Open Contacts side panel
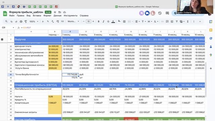The height and width of the screenshot is (121, 215). point(211,47)
